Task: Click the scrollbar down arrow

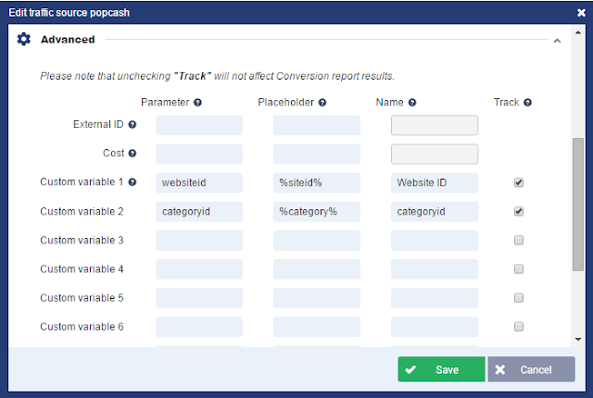Action: [578, 339]
